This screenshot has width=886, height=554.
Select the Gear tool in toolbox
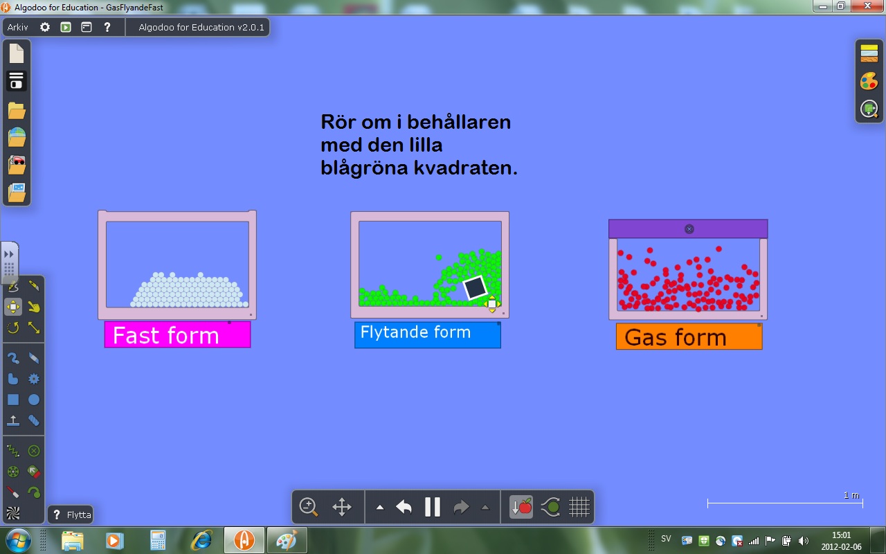click(x=33, y=379)
